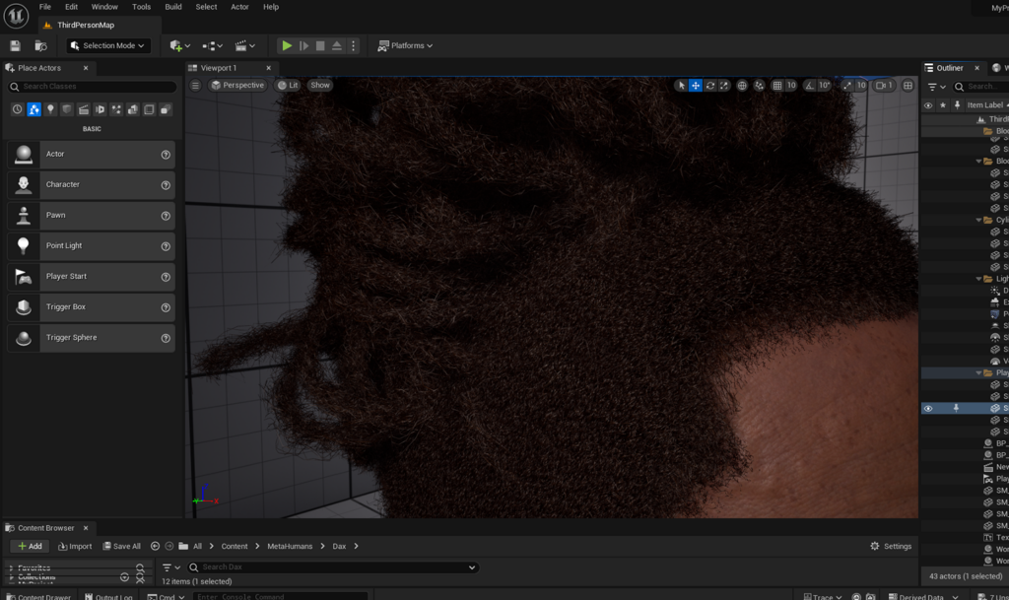Viewport: 1009px width, 600px height.
Task: Click the green Add button in the Content Browser
Action: (x=30, y=546)
